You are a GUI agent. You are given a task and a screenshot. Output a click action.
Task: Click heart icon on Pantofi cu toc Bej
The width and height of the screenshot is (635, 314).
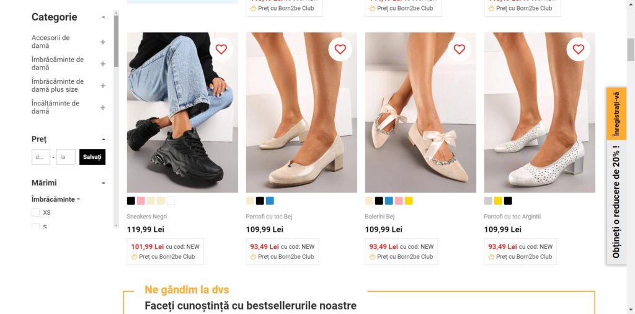point(340,49)
